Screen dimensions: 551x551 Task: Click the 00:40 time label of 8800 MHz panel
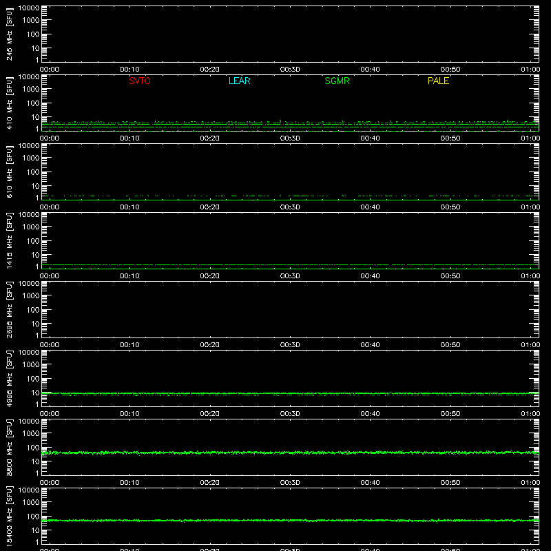[370, 483]
